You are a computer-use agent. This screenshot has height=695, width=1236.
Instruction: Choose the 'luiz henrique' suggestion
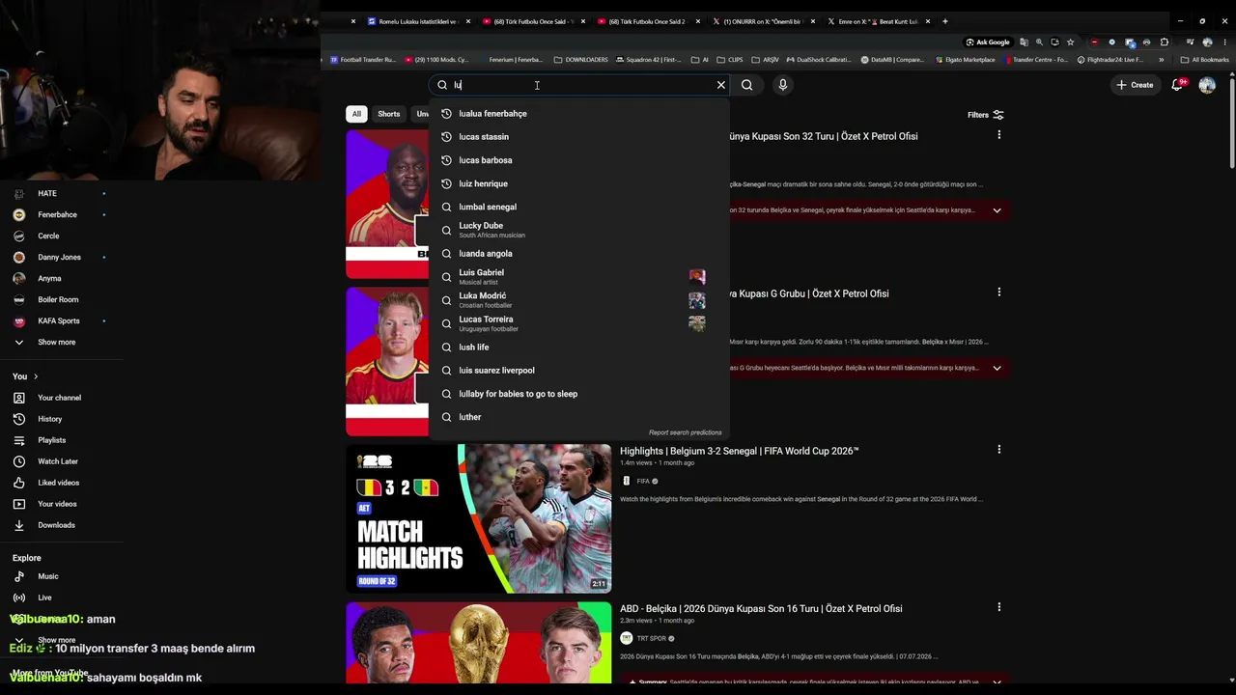[x=579, y=183]
